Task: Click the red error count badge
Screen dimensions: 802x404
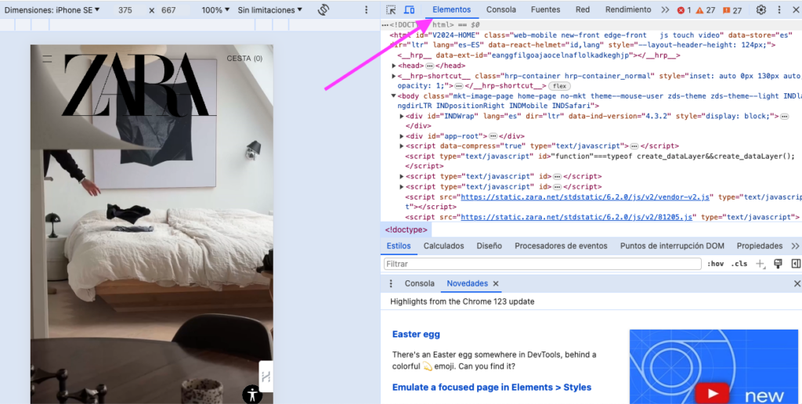Action: [x=684, y=10]
